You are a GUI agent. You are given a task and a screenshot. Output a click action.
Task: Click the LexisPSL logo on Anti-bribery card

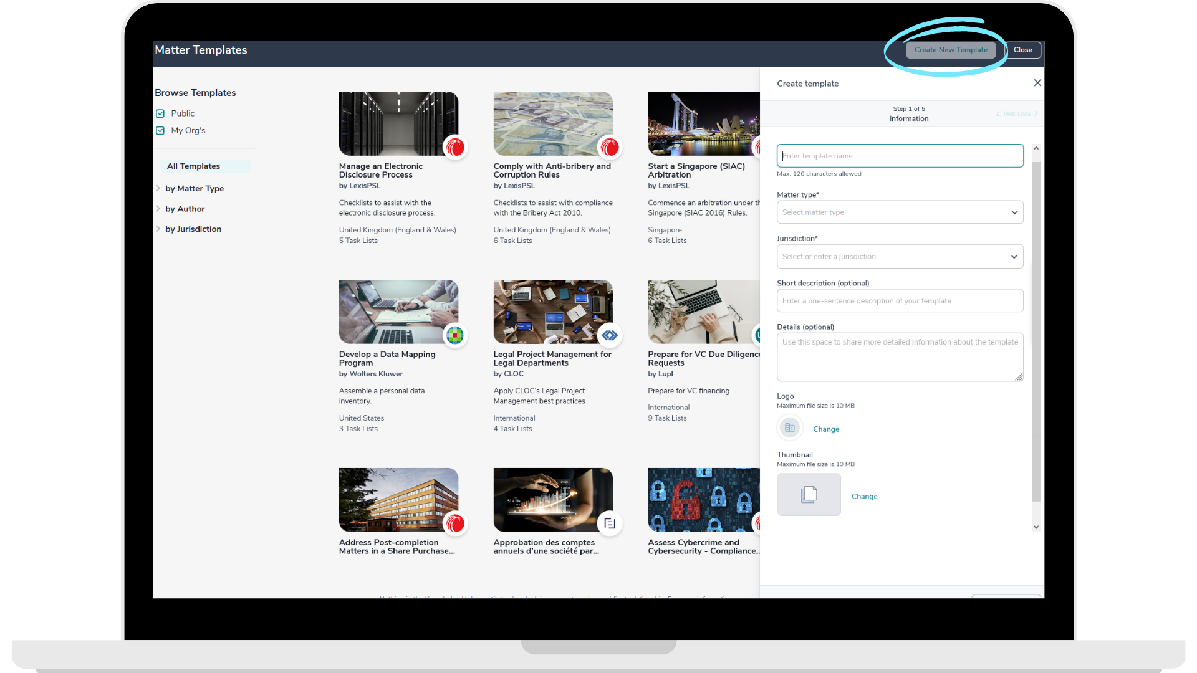pos(610,148)
